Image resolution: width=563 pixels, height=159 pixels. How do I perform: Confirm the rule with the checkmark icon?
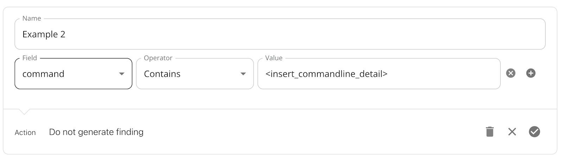[534, 132]
